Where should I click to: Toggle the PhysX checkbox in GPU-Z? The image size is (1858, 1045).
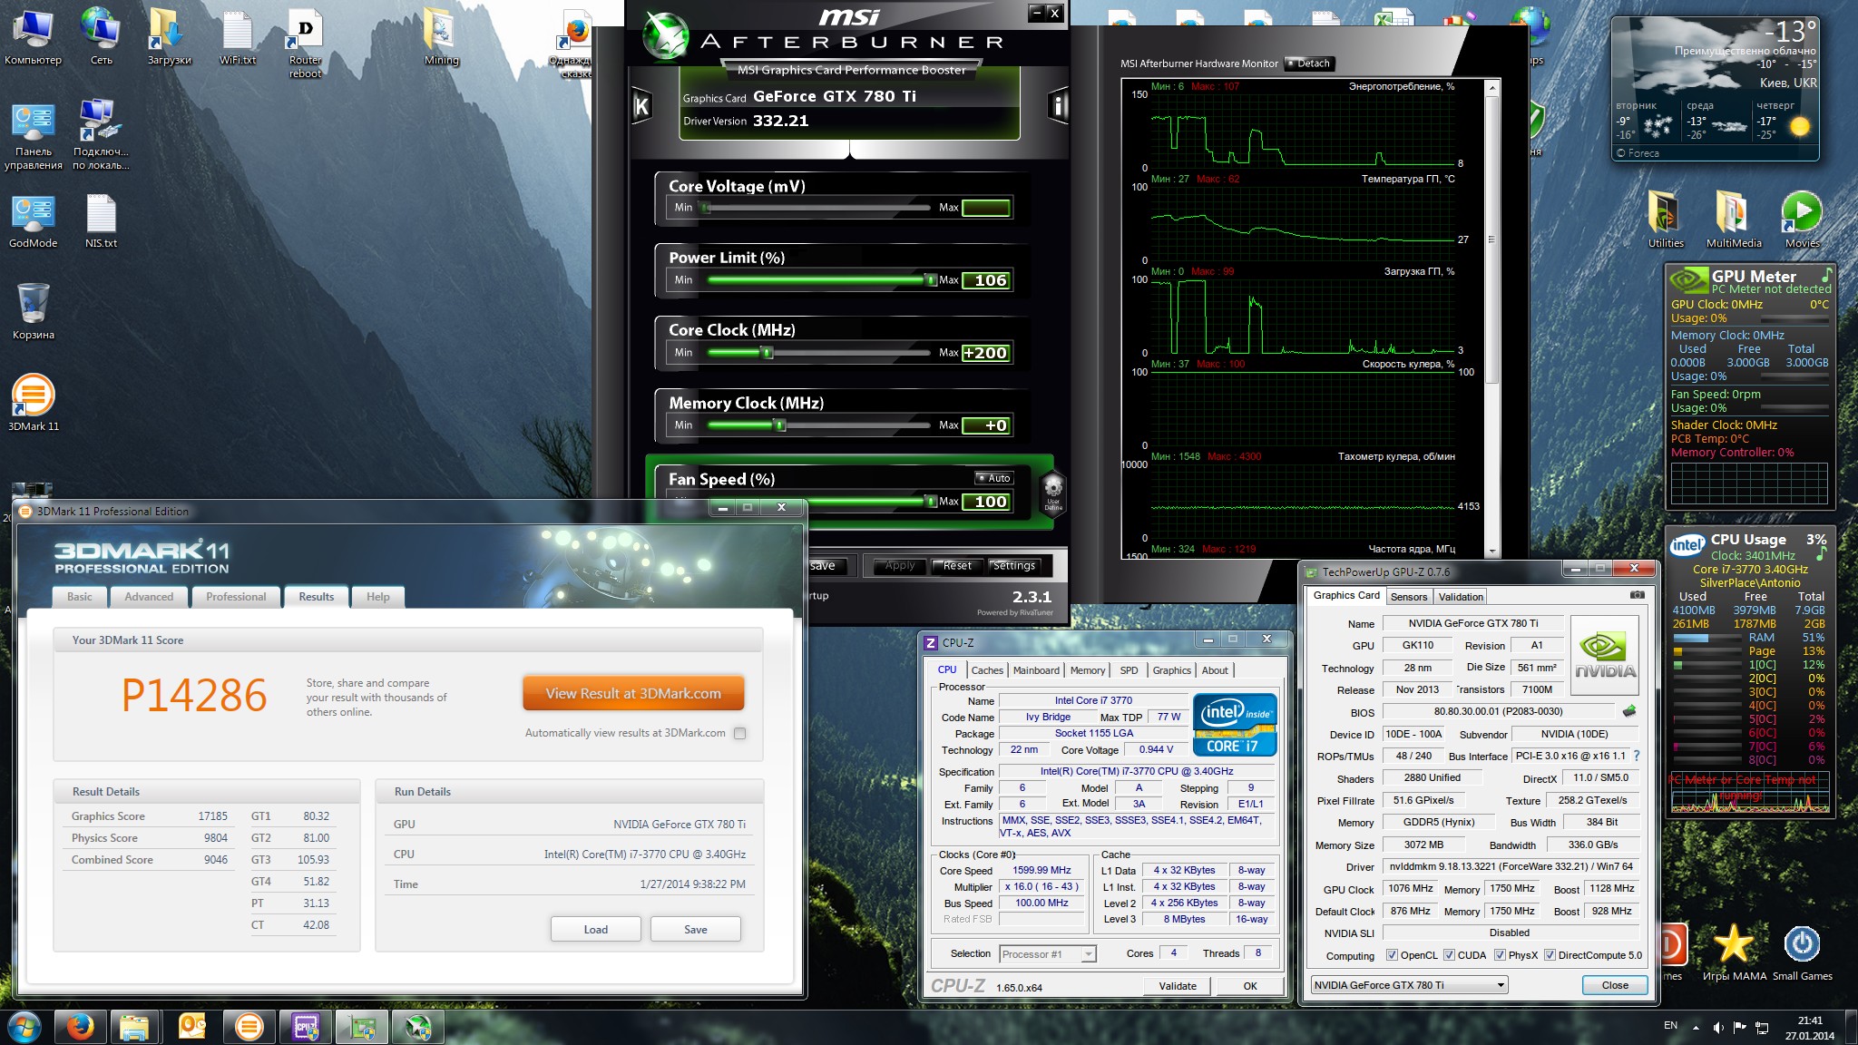(x=1500, y=955)
